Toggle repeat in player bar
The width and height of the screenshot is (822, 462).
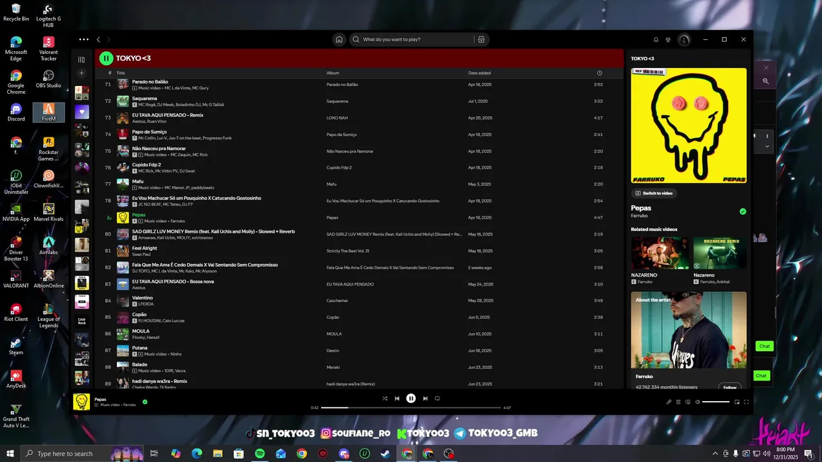pyautogui.click(x=437, y=398)
